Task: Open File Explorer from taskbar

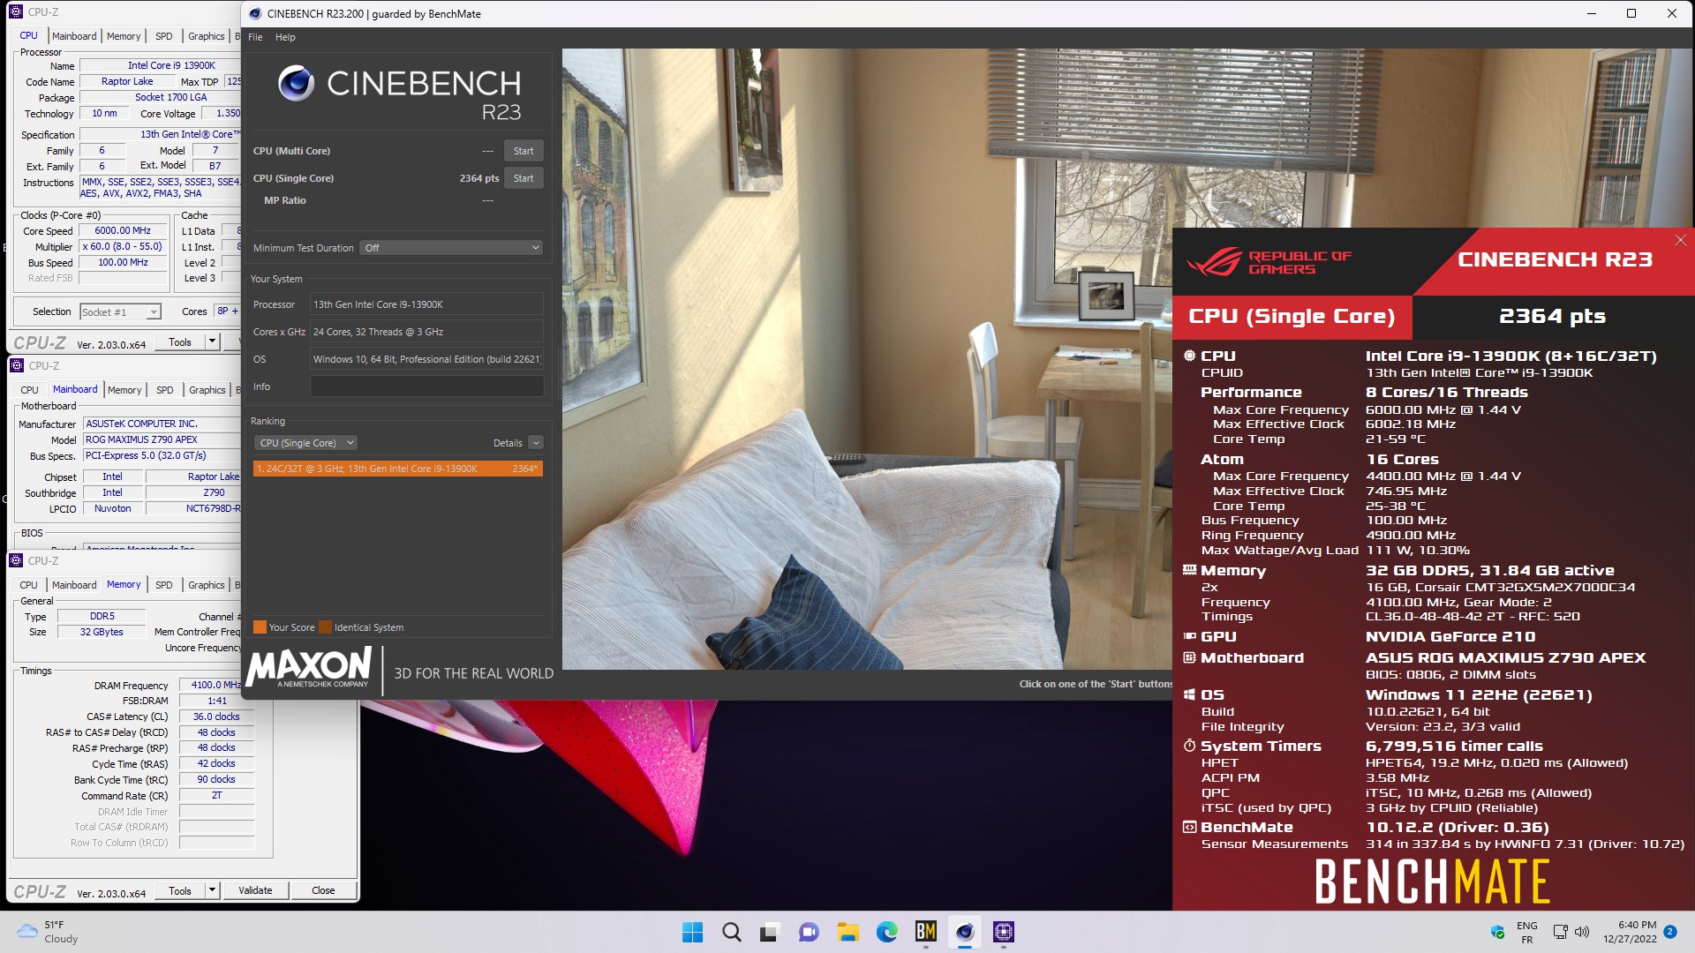Action: [847, 932]
